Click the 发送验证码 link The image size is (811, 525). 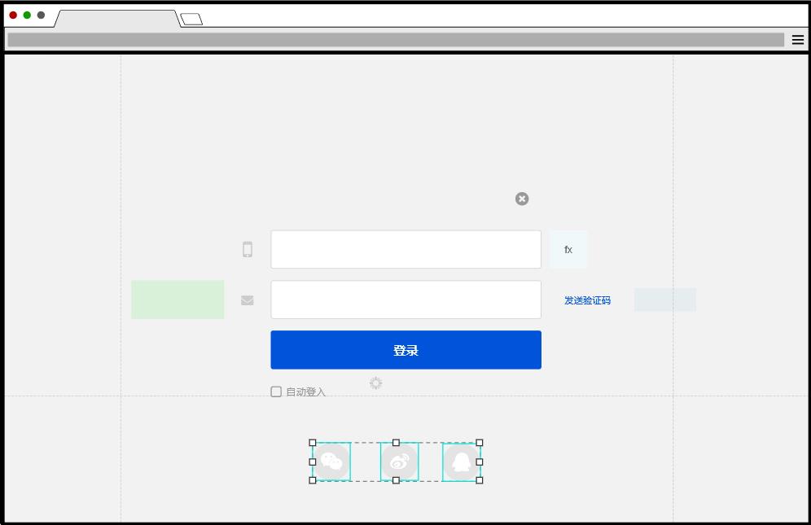(x=587, y=300)
